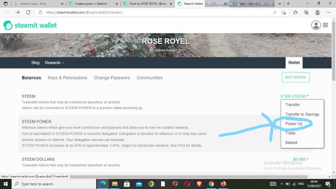Open Edge tab actions menu

coord(6,4)
